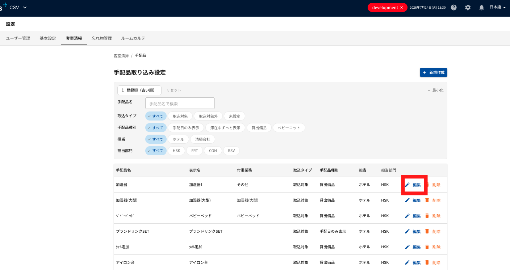Click the trash icon for 加湿器(大型) row
The image size is (510, 270).
click(x=427, y=200)
